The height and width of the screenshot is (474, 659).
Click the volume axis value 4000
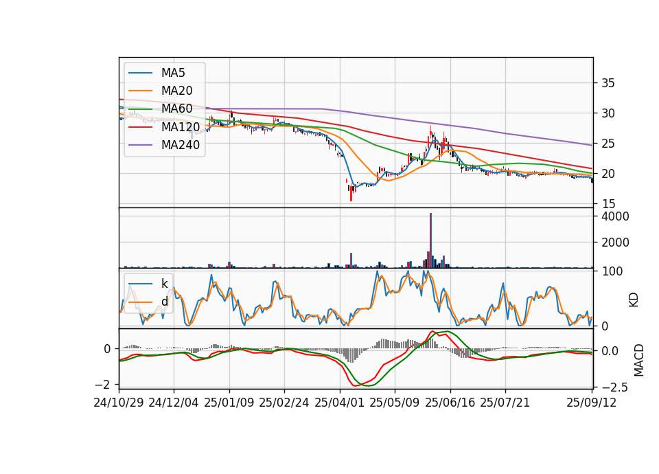615,216
